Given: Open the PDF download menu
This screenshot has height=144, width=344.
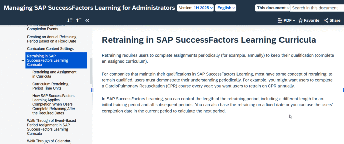Looking at the screenshot, I should (x=286, y=20).
